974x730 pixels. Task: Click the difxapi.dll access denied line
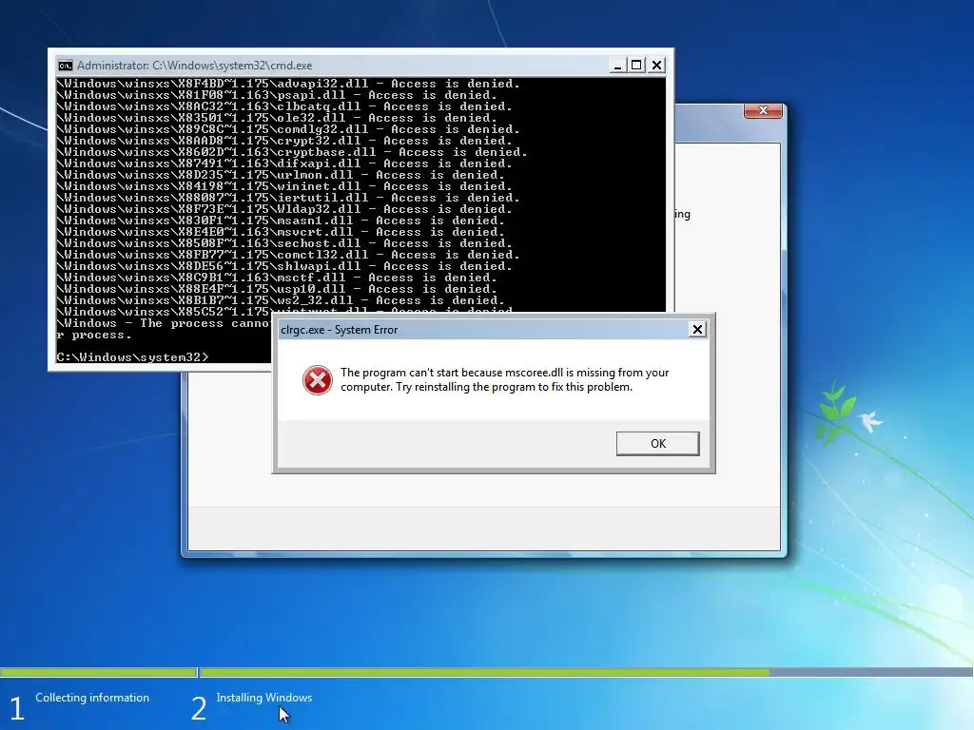[x=284, y=163]
